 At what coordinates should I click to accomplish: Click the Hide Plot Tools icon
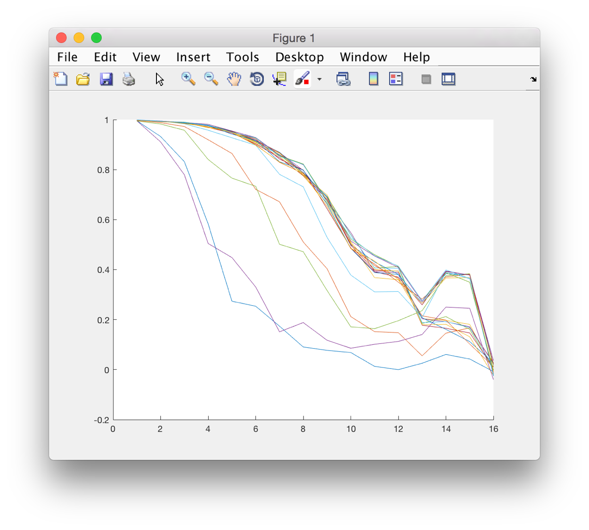tap(426, 79)
